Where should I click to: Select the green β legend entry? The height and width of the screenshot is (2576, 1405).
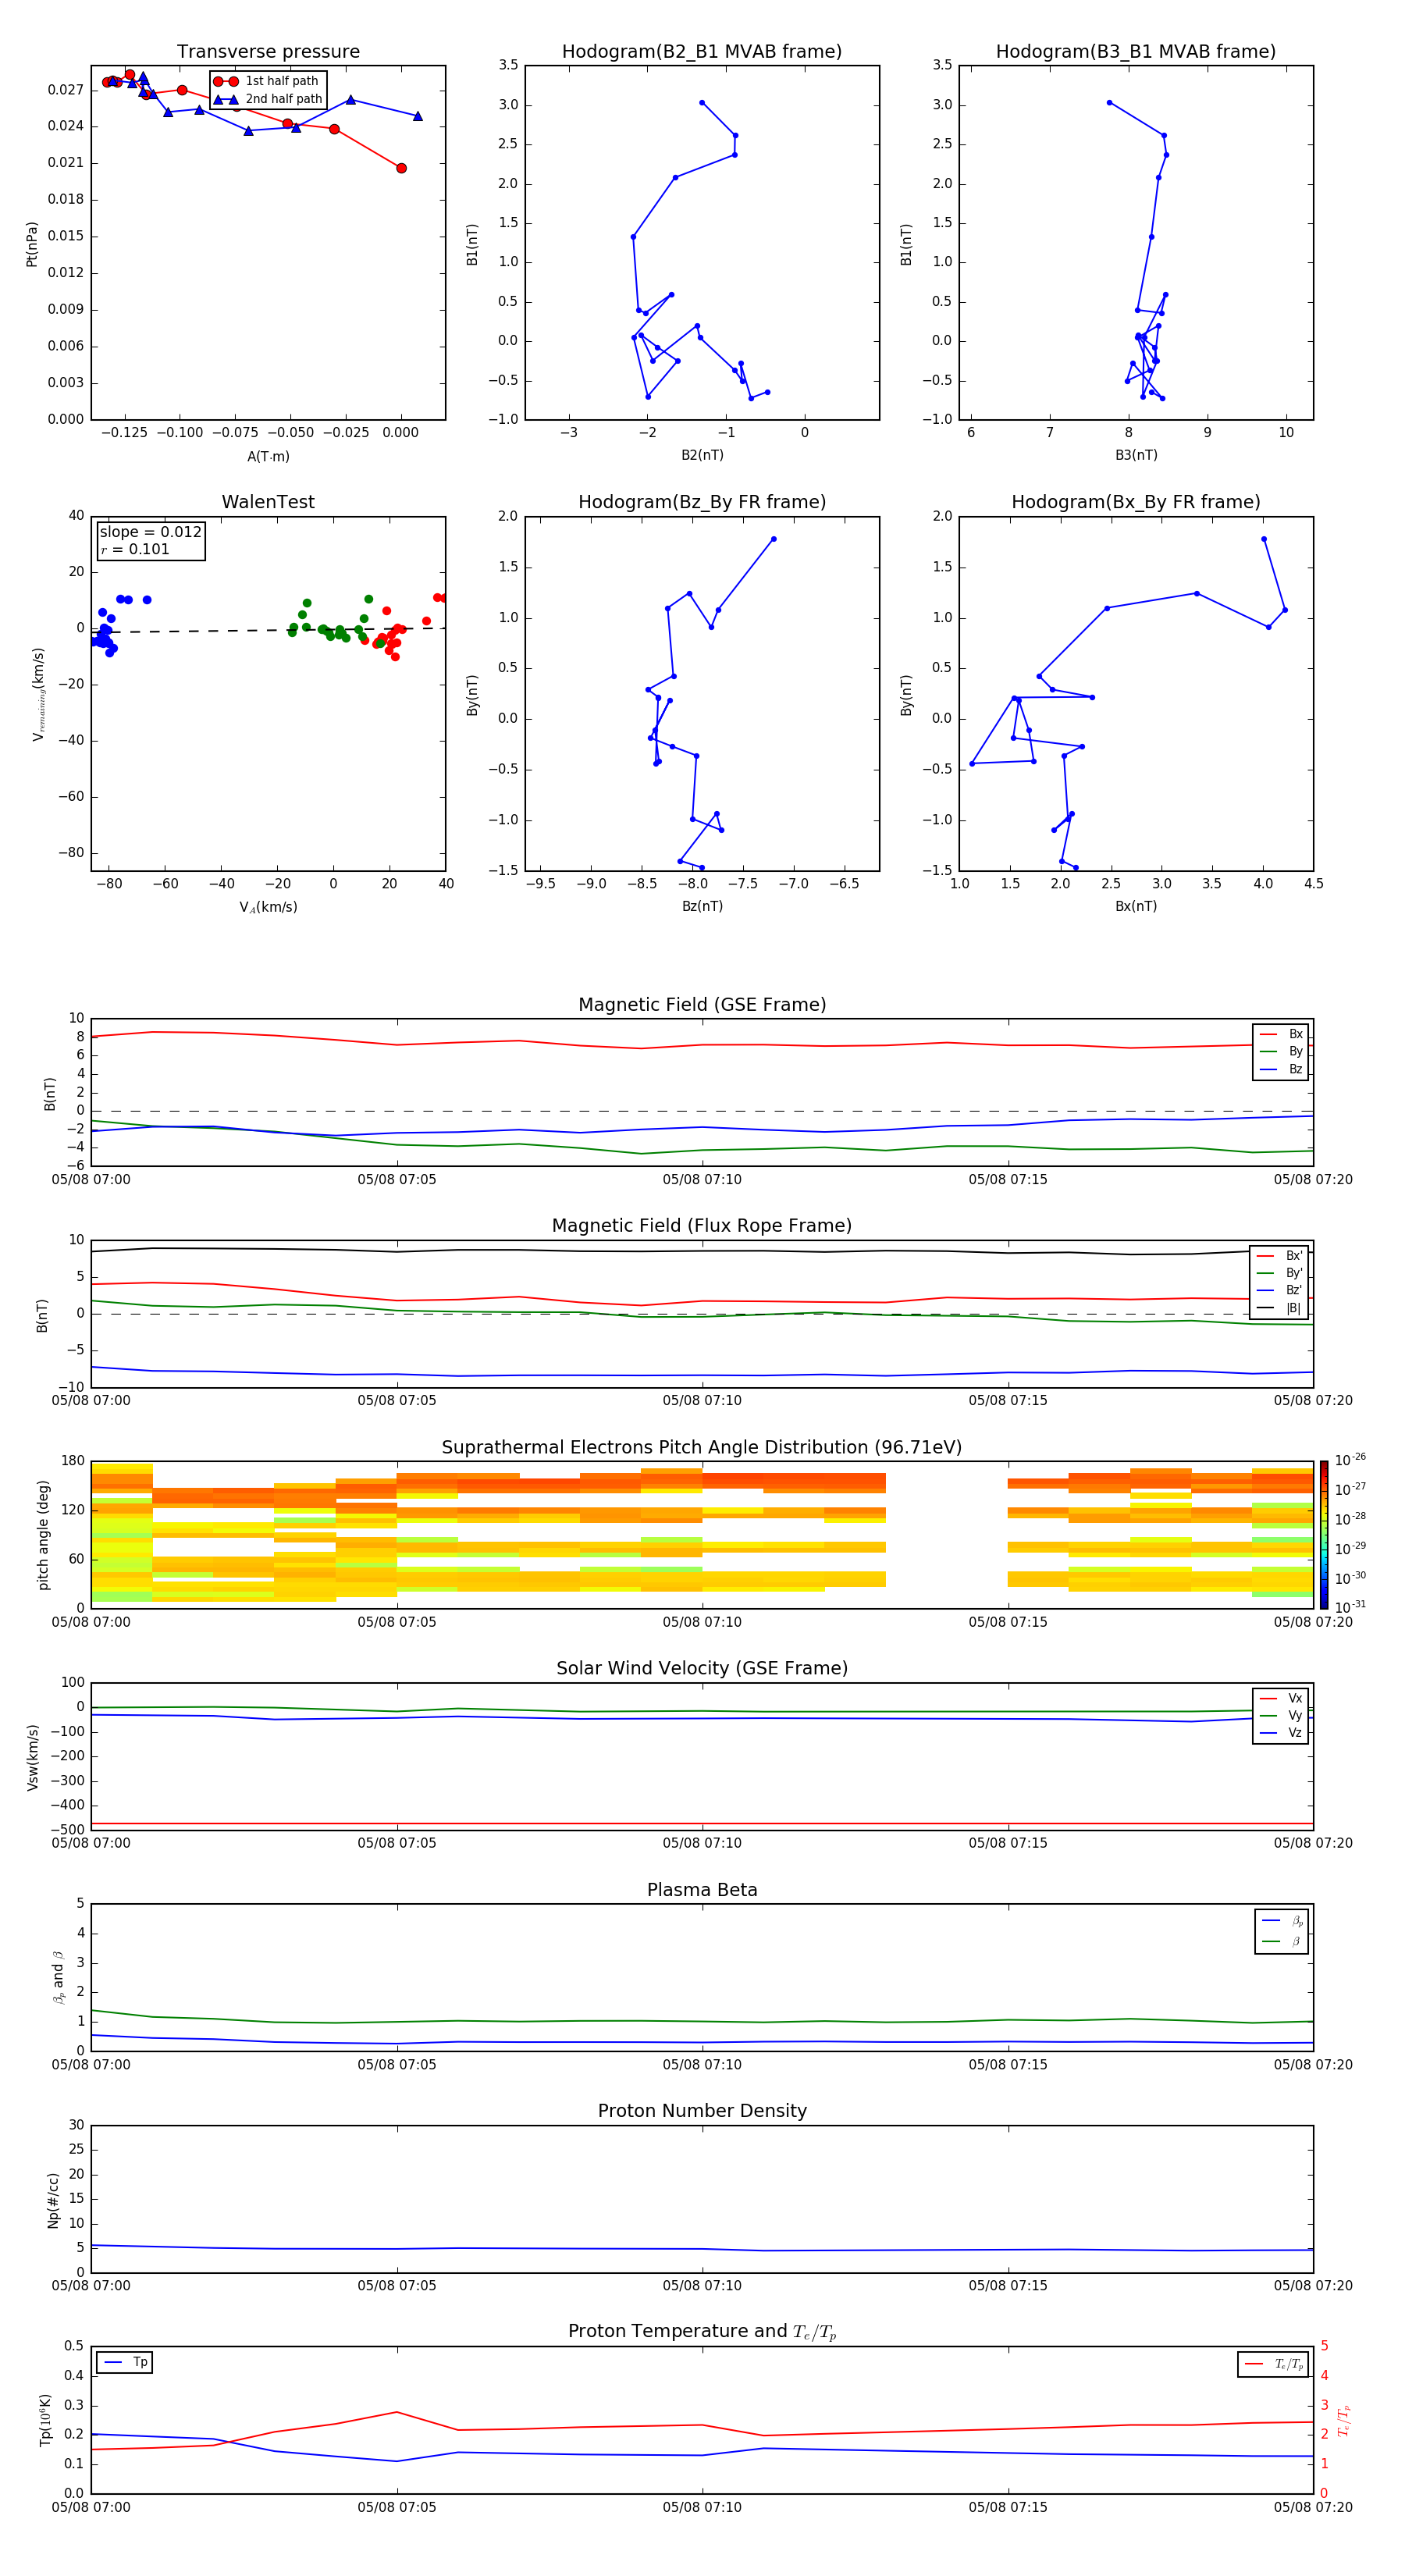pyautogui.click(x=1282, y=1941)
